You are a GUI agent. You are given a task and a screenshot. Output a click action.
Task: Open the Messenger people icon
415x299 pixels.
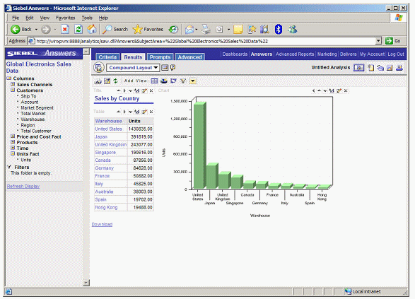293,29
